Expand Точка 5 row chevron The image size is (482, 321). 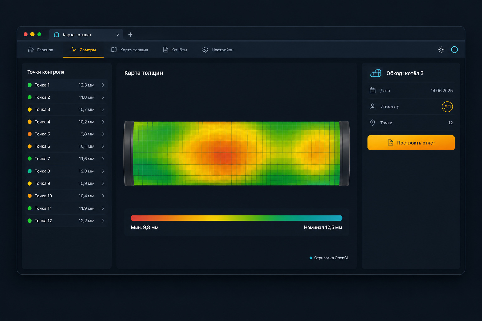coord(103,134)
